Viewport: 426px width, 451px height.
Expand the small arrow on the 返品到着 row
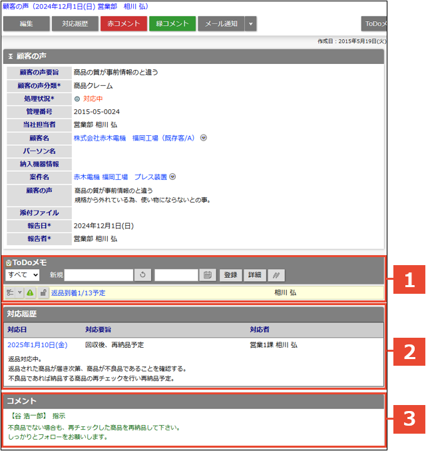[19, 293]
